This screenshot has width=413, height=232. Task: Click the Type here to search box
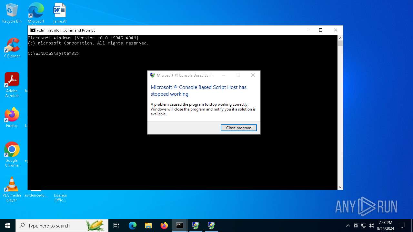click(62, 226)
